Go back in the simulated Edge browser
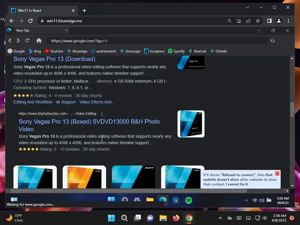Viewport: 300px width, 225px height. tap(10, 40)
